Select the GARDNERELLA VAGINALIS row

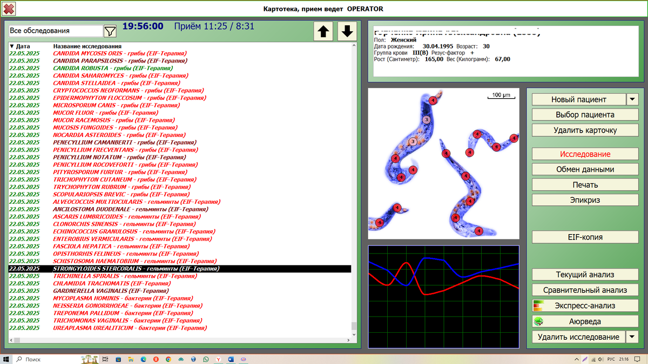tap(179, 291)
